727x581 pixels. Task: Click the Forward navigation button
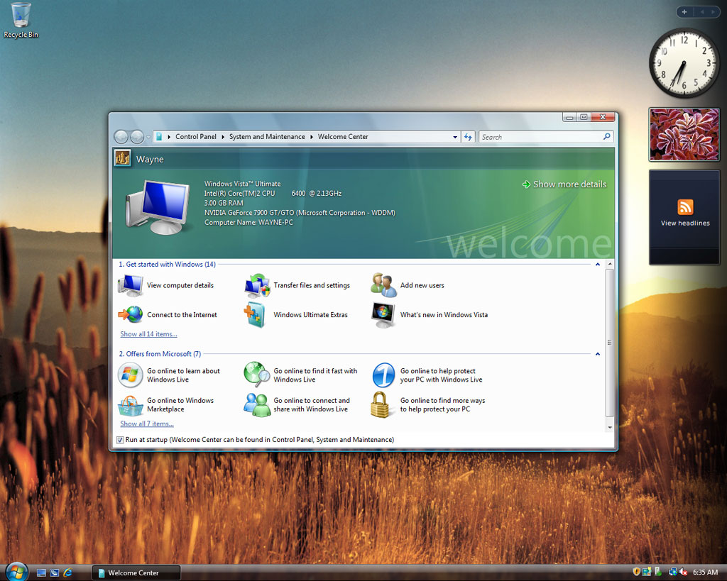tap(137, 137)
